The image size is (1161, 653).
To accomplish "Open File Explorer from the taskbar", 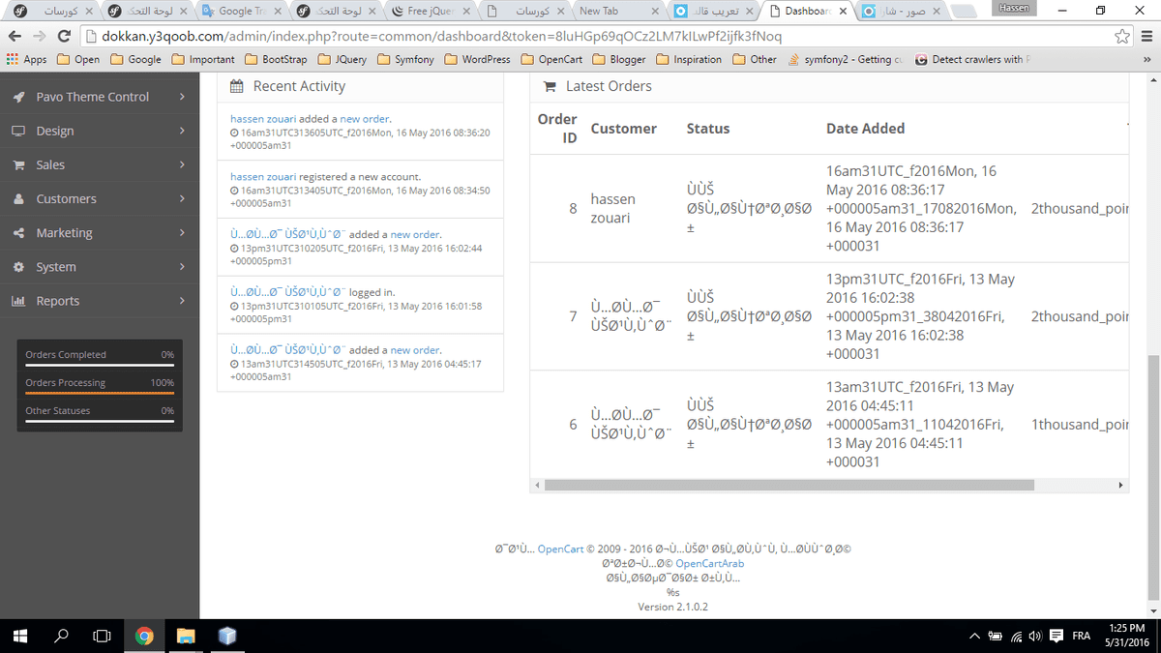I will [x=186, y=636].
